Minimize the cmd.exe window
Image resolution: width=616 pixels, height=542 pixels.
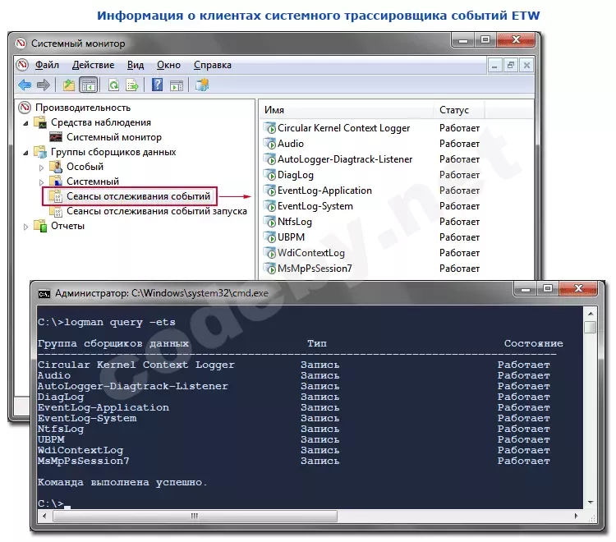pos(526,289)
